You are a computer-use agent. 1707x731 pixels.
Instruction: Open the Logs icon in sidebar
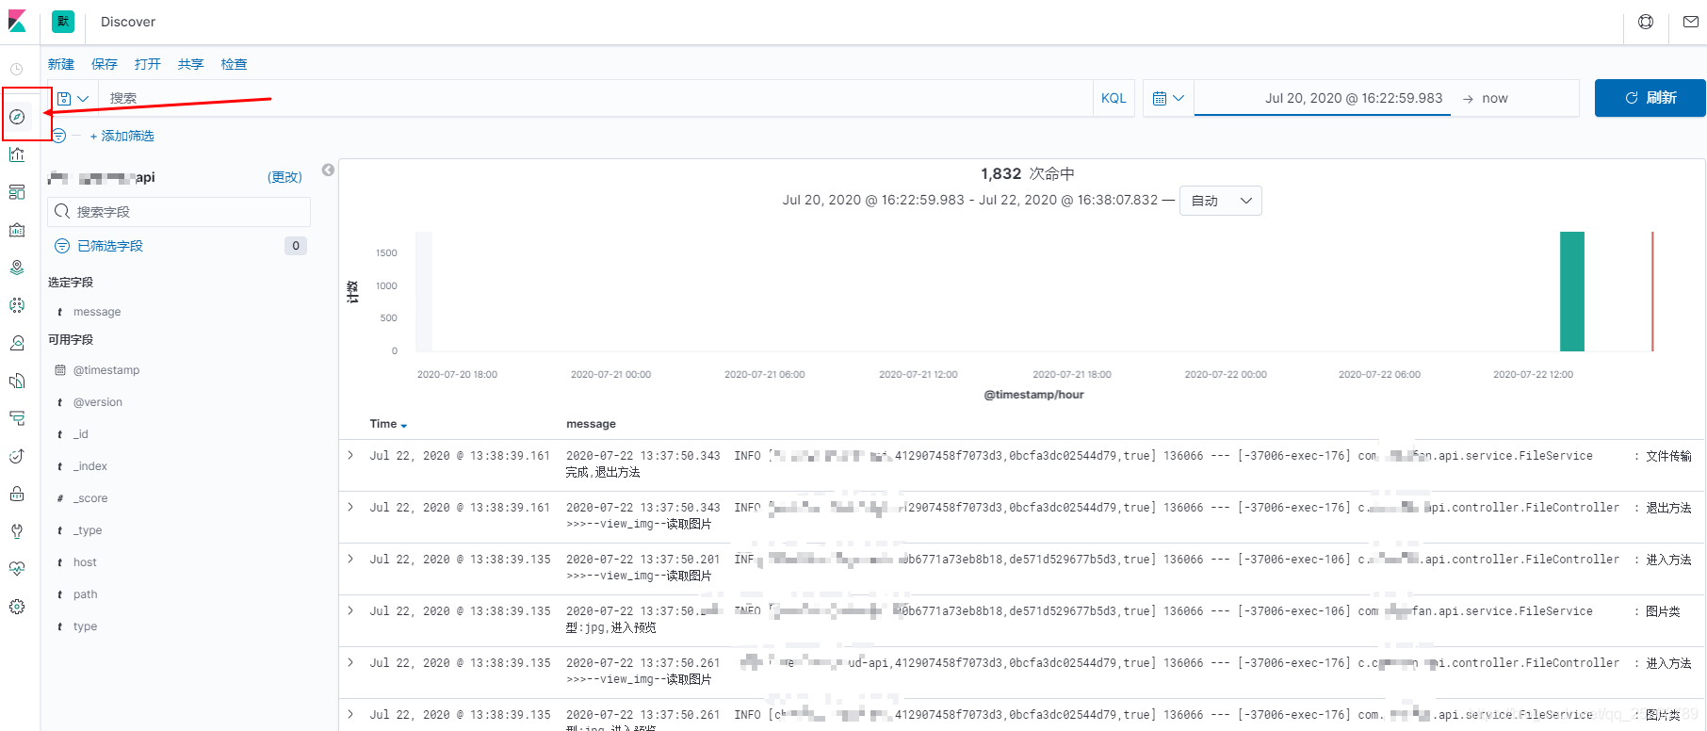tap(17, 381)
